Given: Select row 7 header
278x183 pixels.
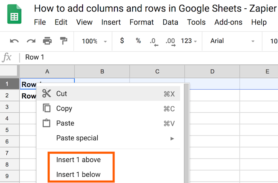Looking at the screenshot, I should pos(10,153).
